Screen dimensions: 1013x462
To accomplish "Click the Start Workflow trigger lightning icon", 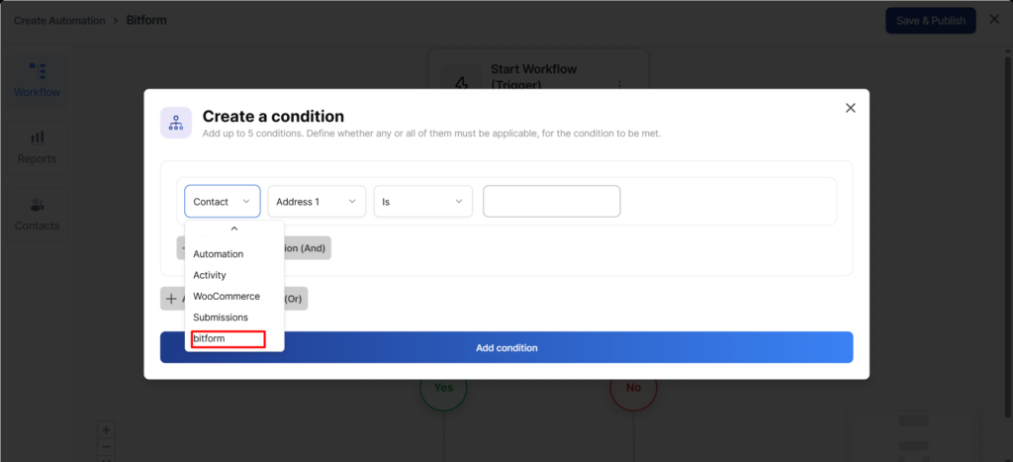I will pyautogui.click(x=460, y=83).
